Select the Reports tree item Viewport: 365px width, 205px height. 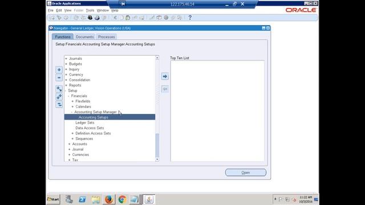[x=75, y=85]
